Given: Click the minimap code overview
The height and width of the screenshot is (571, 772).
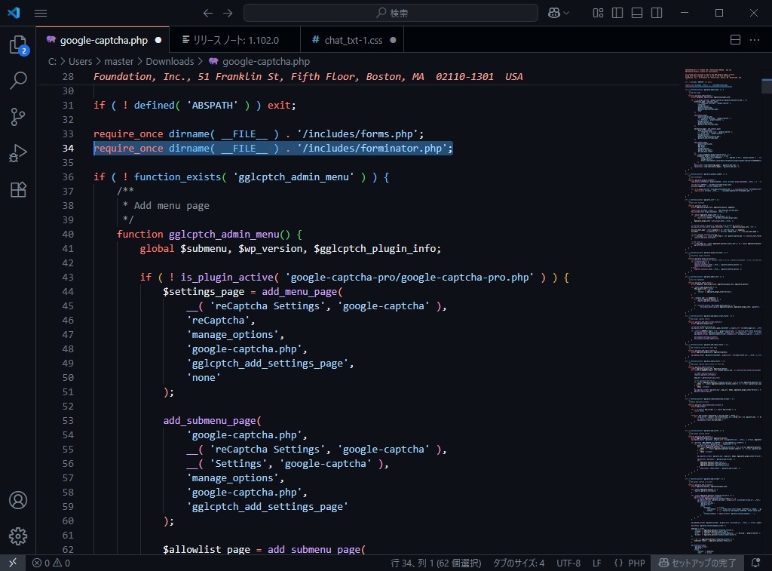Looking at the screenshot, I should [721, 310].
